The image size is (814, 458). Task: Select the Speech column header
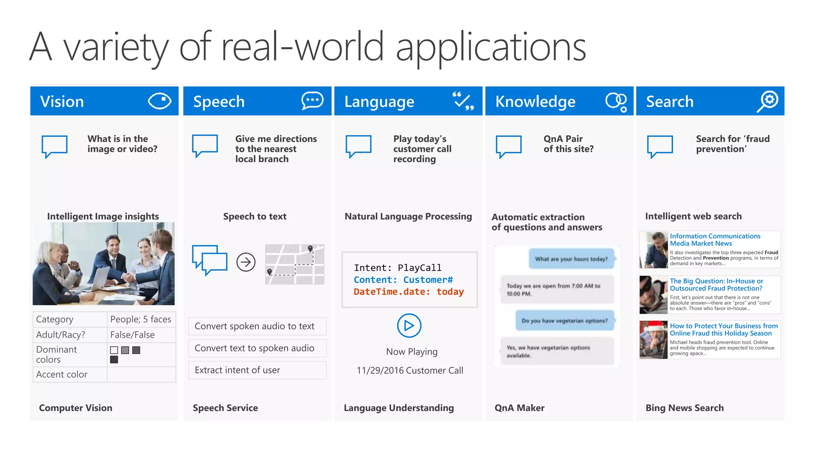[x=257, y=101]
